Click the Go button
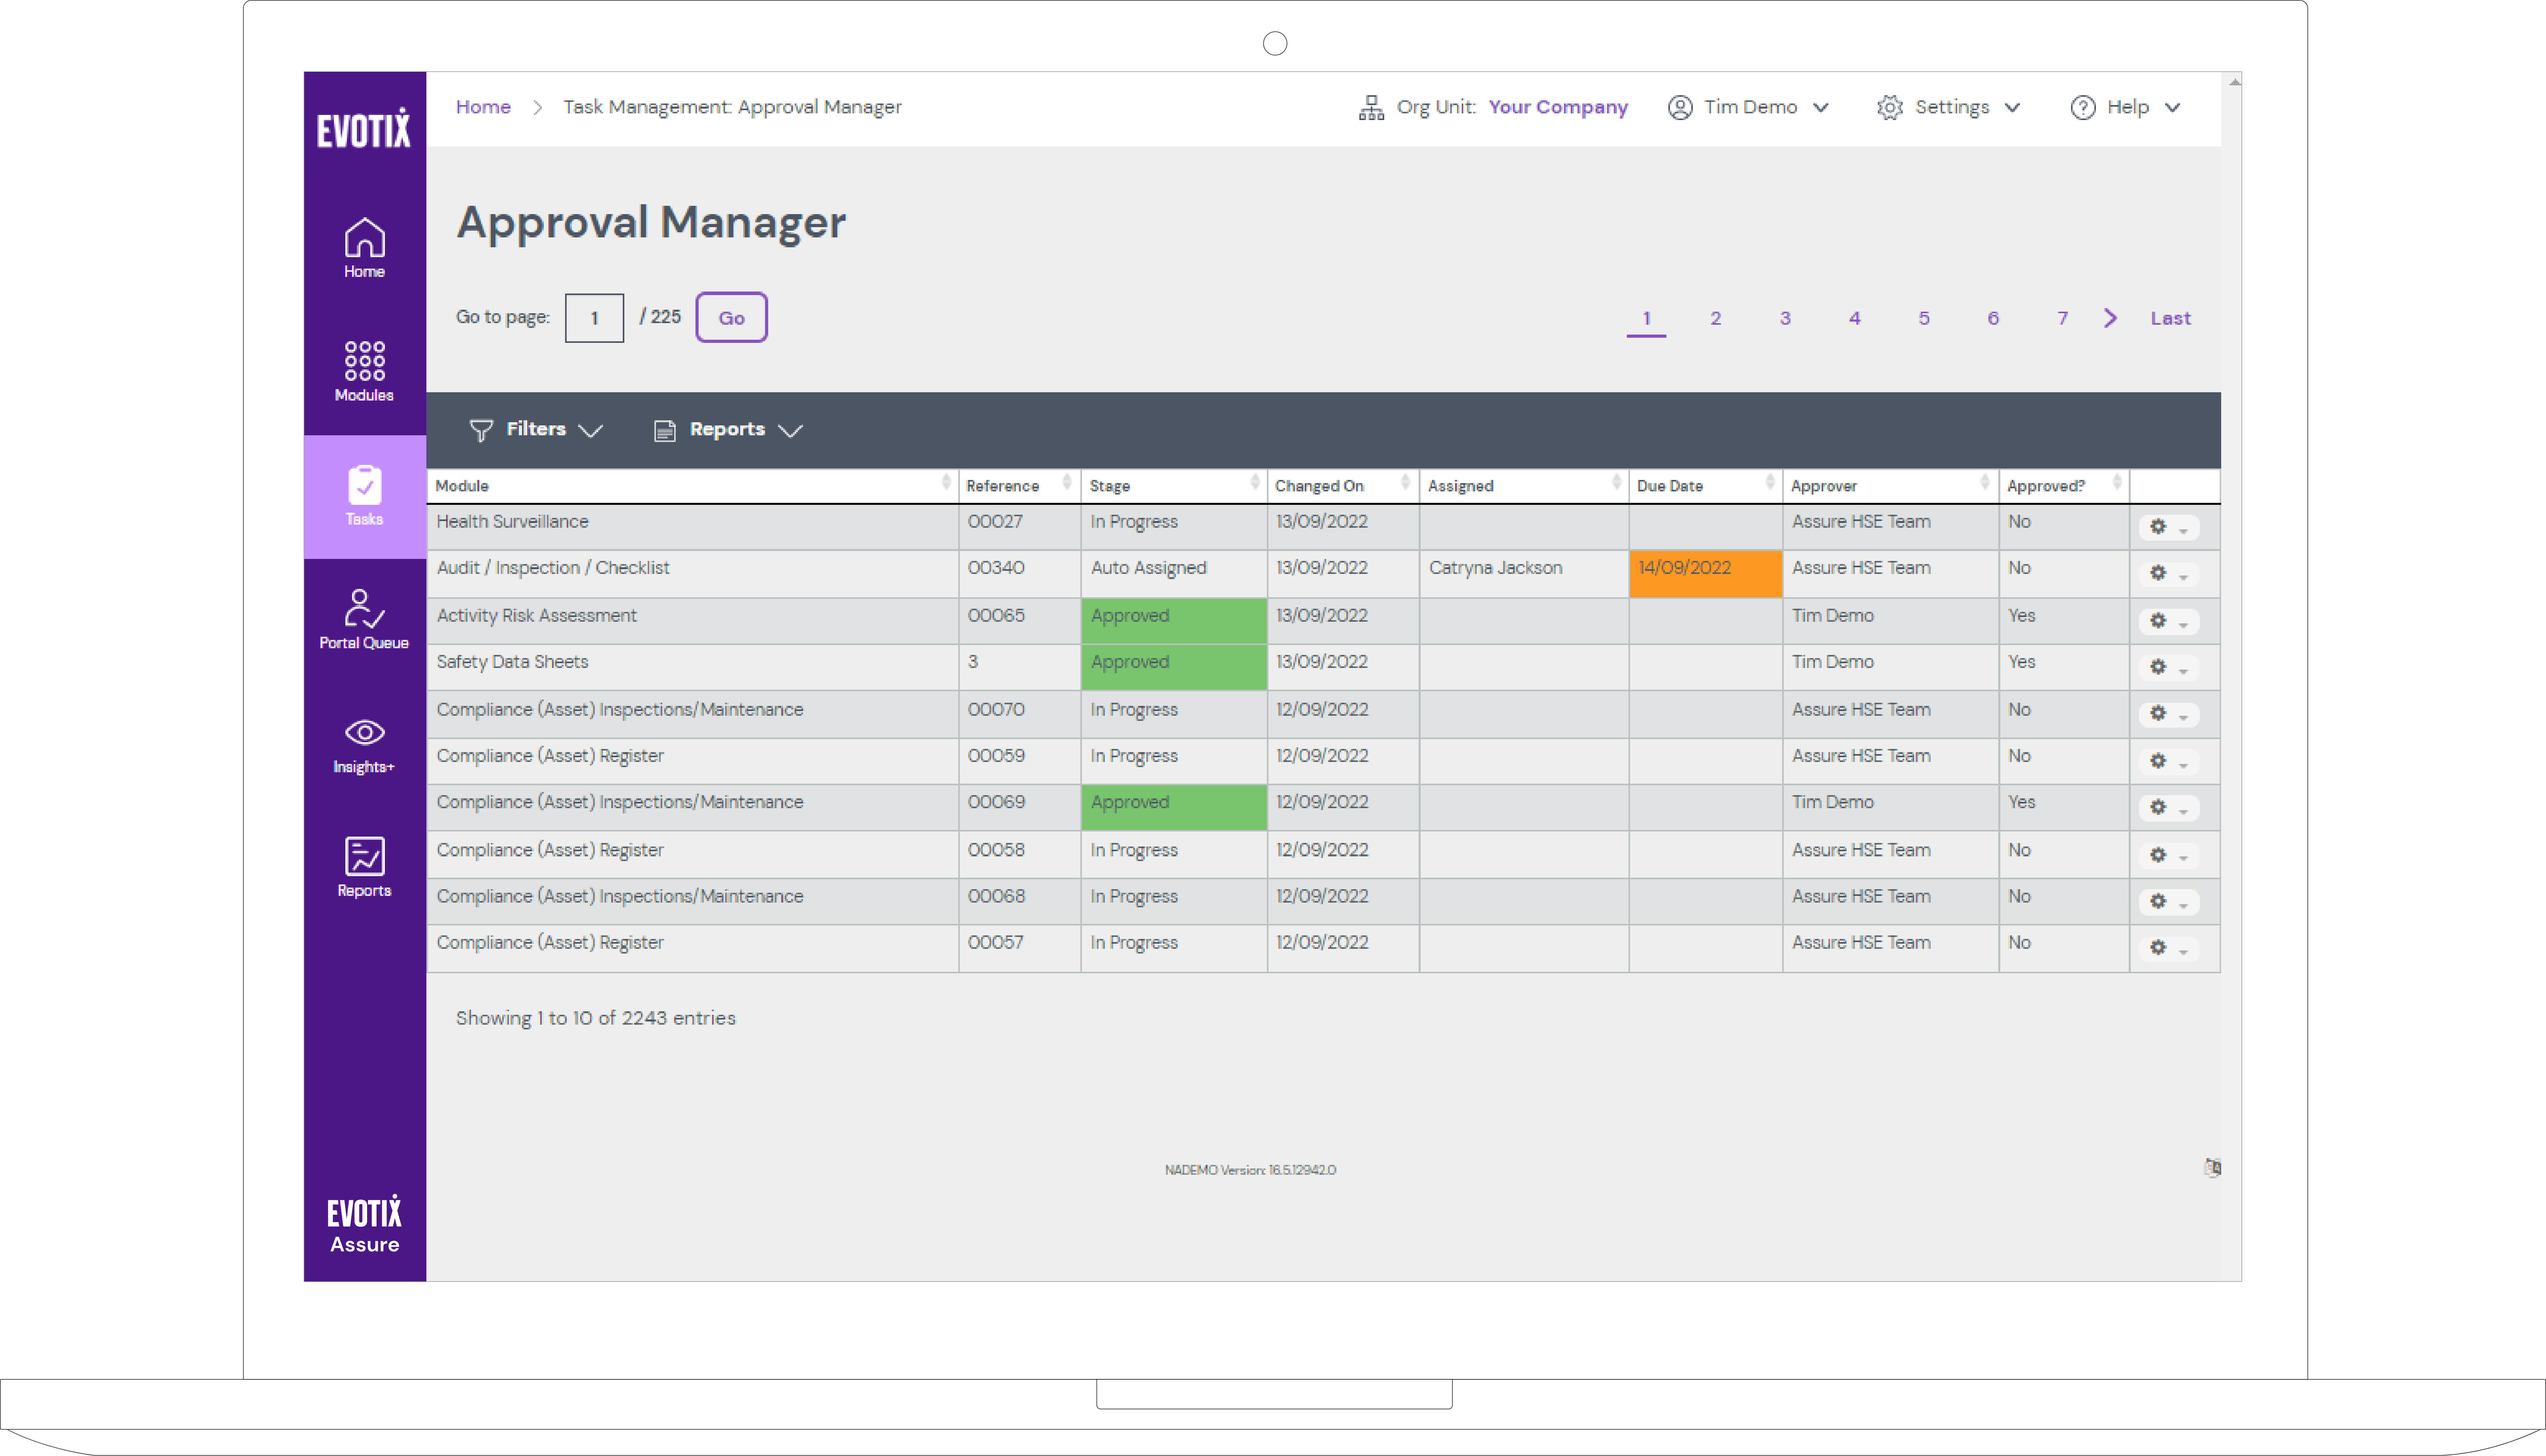The height and width of the screenshot is (1456, 2546). coord(731,317)
